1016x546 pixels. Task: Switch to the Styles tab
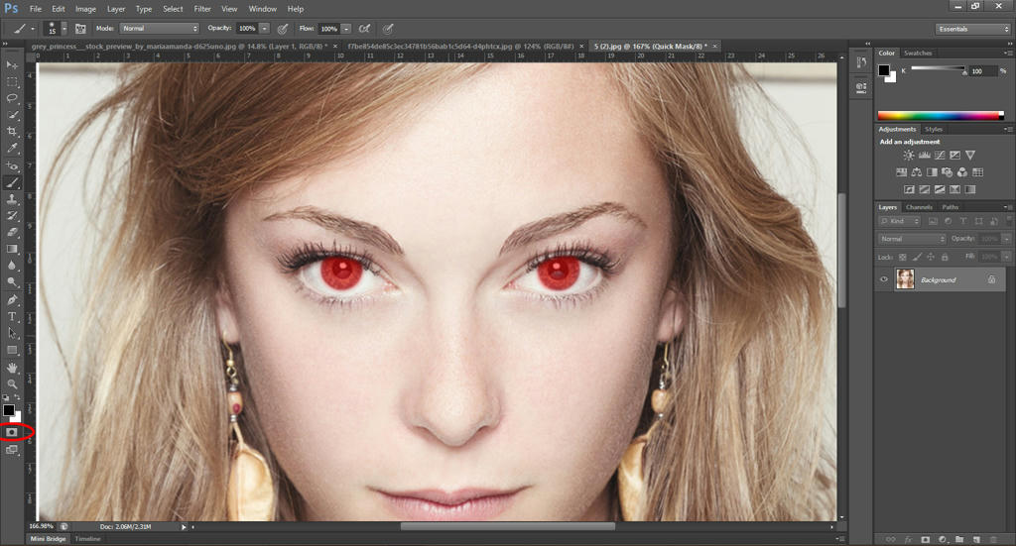point(933,130)
